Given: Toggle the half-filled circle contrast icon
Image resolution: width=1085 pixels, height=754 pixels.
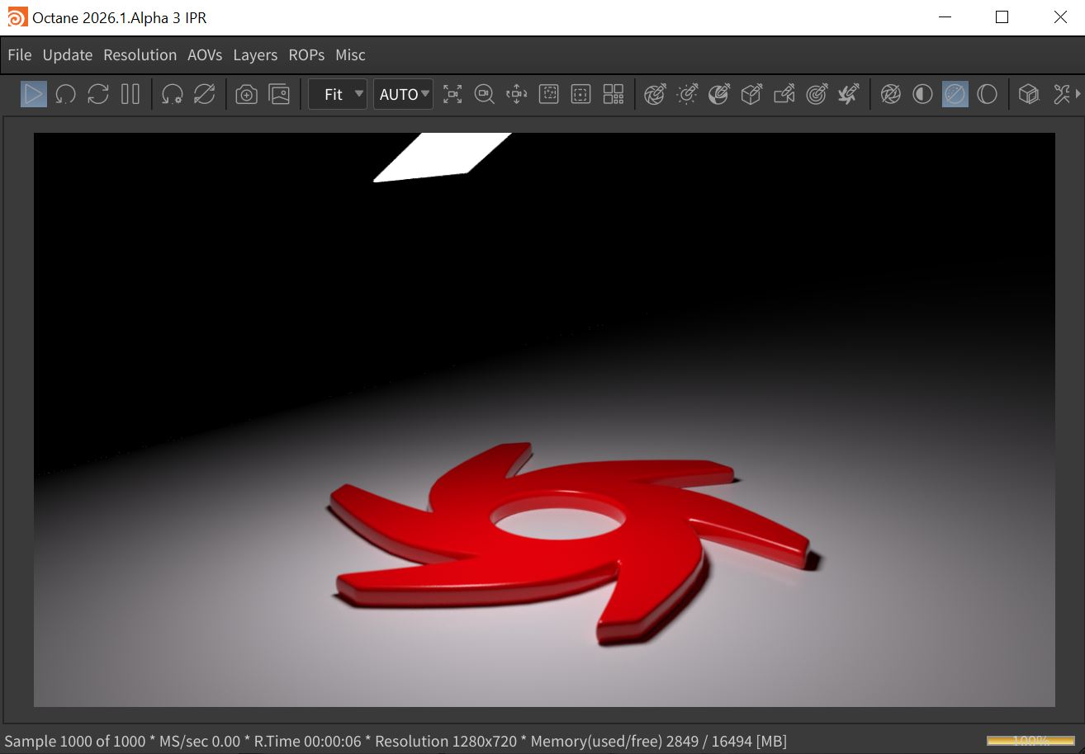Looking at the screenshot, I should pyautogui.click(x=922, y=94).
